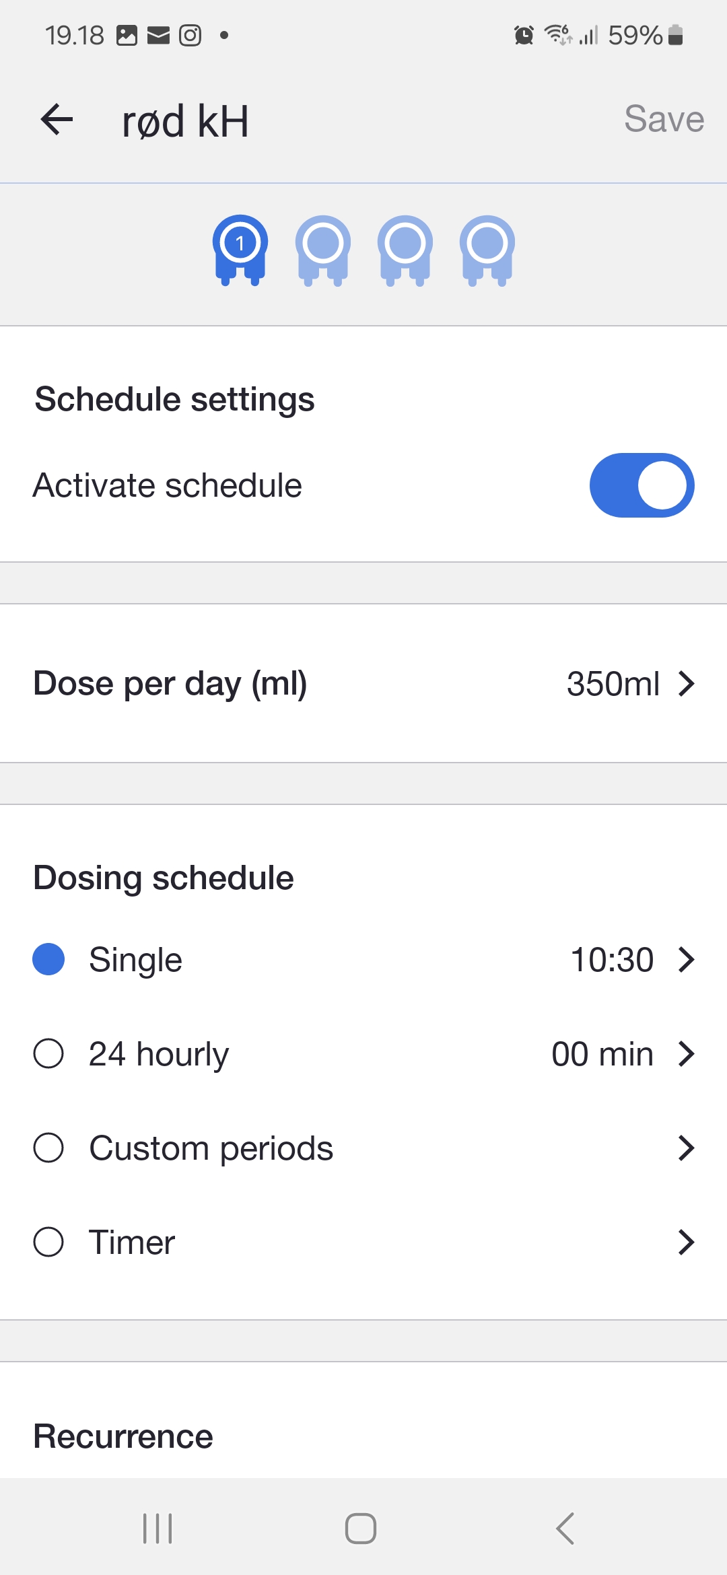
Task: Open Android recent apps button
Action: click(x=158, y=1528)
